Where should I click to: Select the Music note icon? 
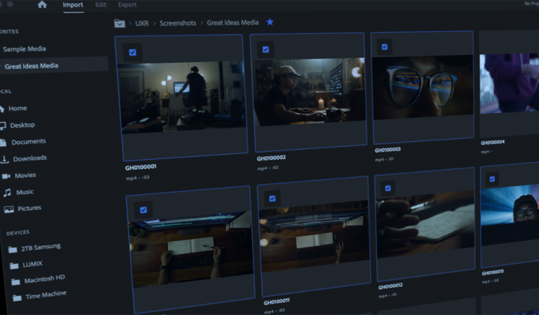pyautogui.click(x=7, y=193)
